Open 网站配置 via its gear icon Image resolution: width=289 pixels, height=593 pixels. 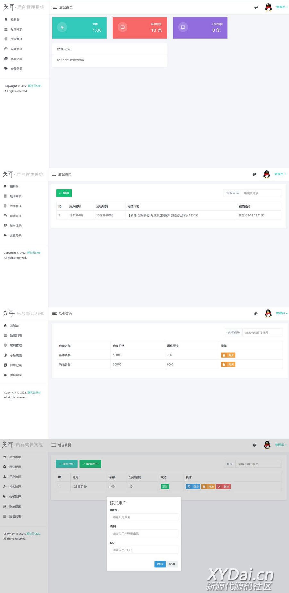(x=4, y=467)
